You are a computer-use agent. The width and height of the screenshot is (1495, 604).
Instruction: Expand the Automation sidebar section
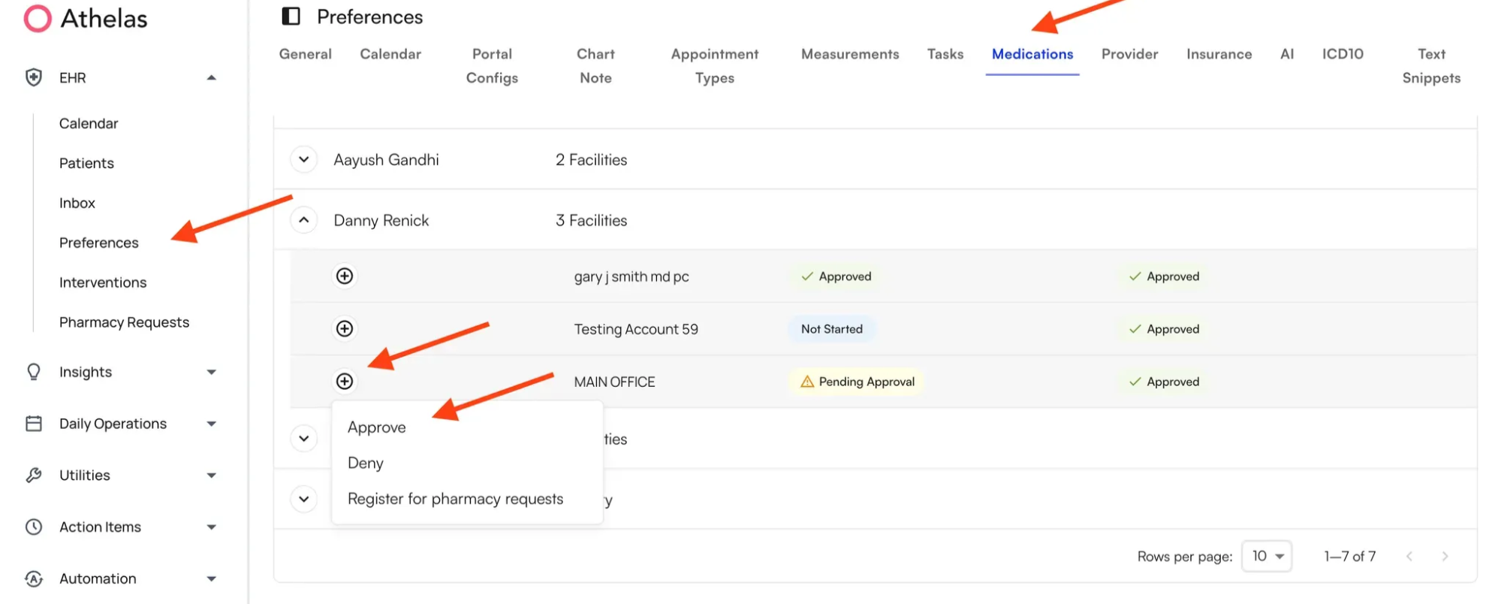(x=212, y=578)
